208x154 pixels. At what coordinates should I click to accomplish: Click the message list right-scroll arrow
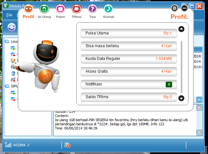(x=199, y=99)
